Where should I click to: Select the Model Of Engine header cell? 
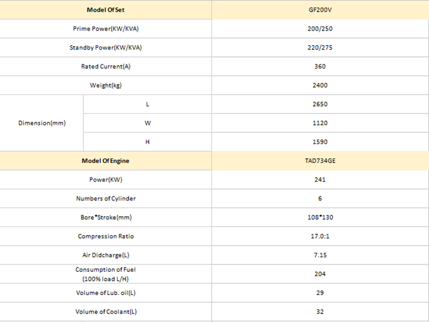(105, 161)
